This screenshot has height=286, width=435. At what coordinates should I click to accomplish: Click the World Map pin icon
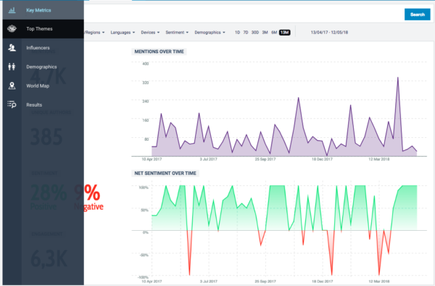click(12, 86)
